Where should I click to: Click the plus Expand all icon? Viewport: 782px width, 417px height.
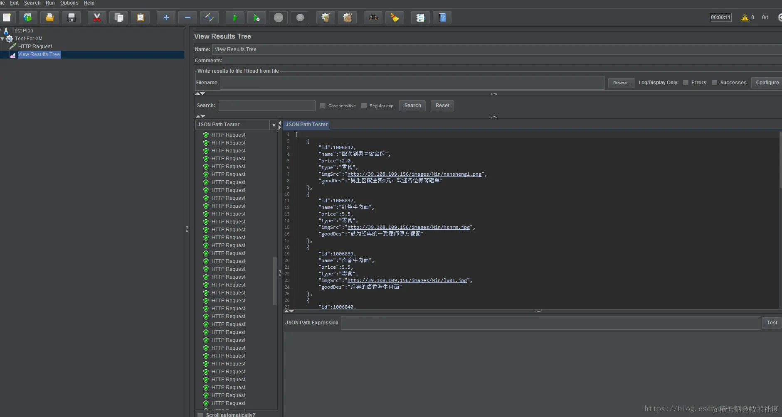click(x=166, y=17)
